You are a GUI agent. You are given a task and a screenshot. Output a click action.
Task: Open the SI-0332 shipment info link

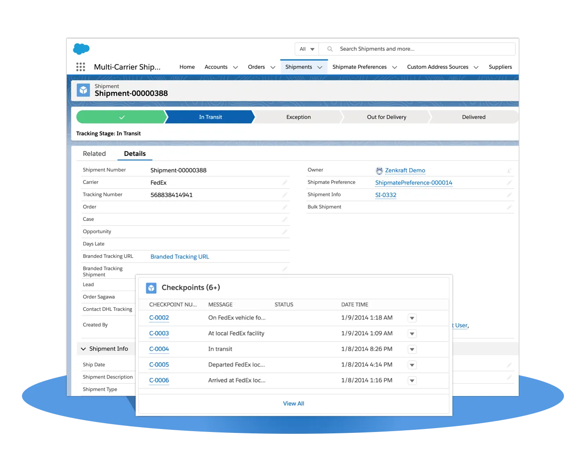386,195
